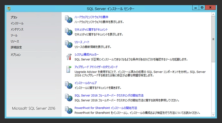
Task: Click the globe icon beside セキュリティに関するドキュメント
Action: click(69, 32)
